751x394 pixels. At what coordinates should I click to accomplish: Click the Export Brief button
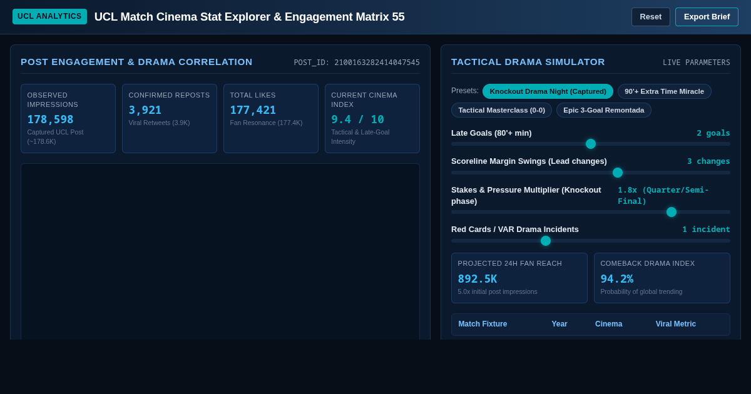point(707,17)
